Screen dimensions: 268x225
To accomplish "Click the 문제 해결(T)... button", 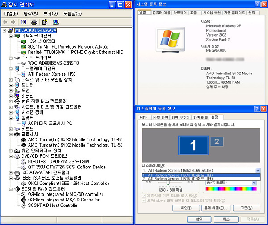I will click(216, 208).
